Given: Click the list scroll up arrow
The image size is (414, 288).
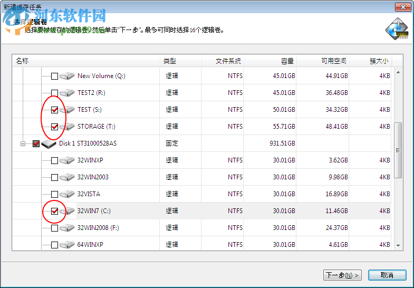Looking at the screenshot, I should [398, 72].
